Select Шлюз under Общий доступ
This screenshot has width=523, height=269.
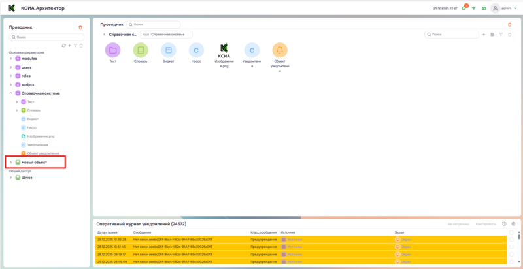tap(27, 177)
